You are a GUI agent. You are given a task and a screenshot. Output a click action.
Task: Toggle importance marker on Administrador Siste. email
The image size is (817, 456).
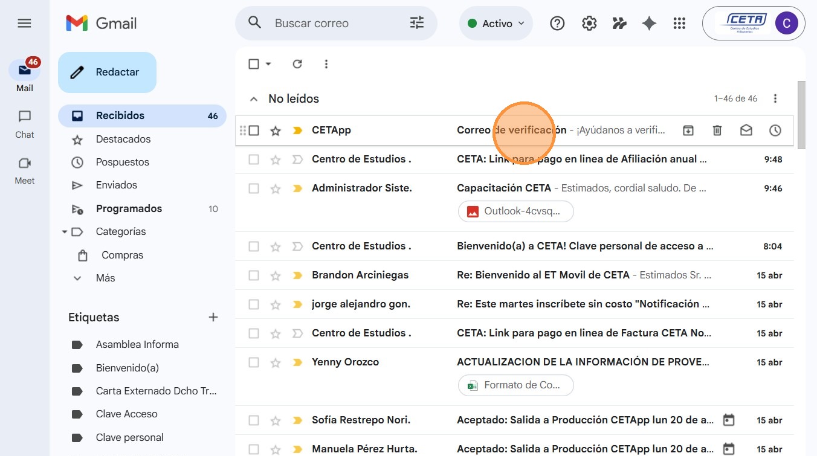coord(297,188)
